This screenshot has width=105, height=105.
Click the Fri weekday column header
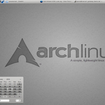[10, 82]
